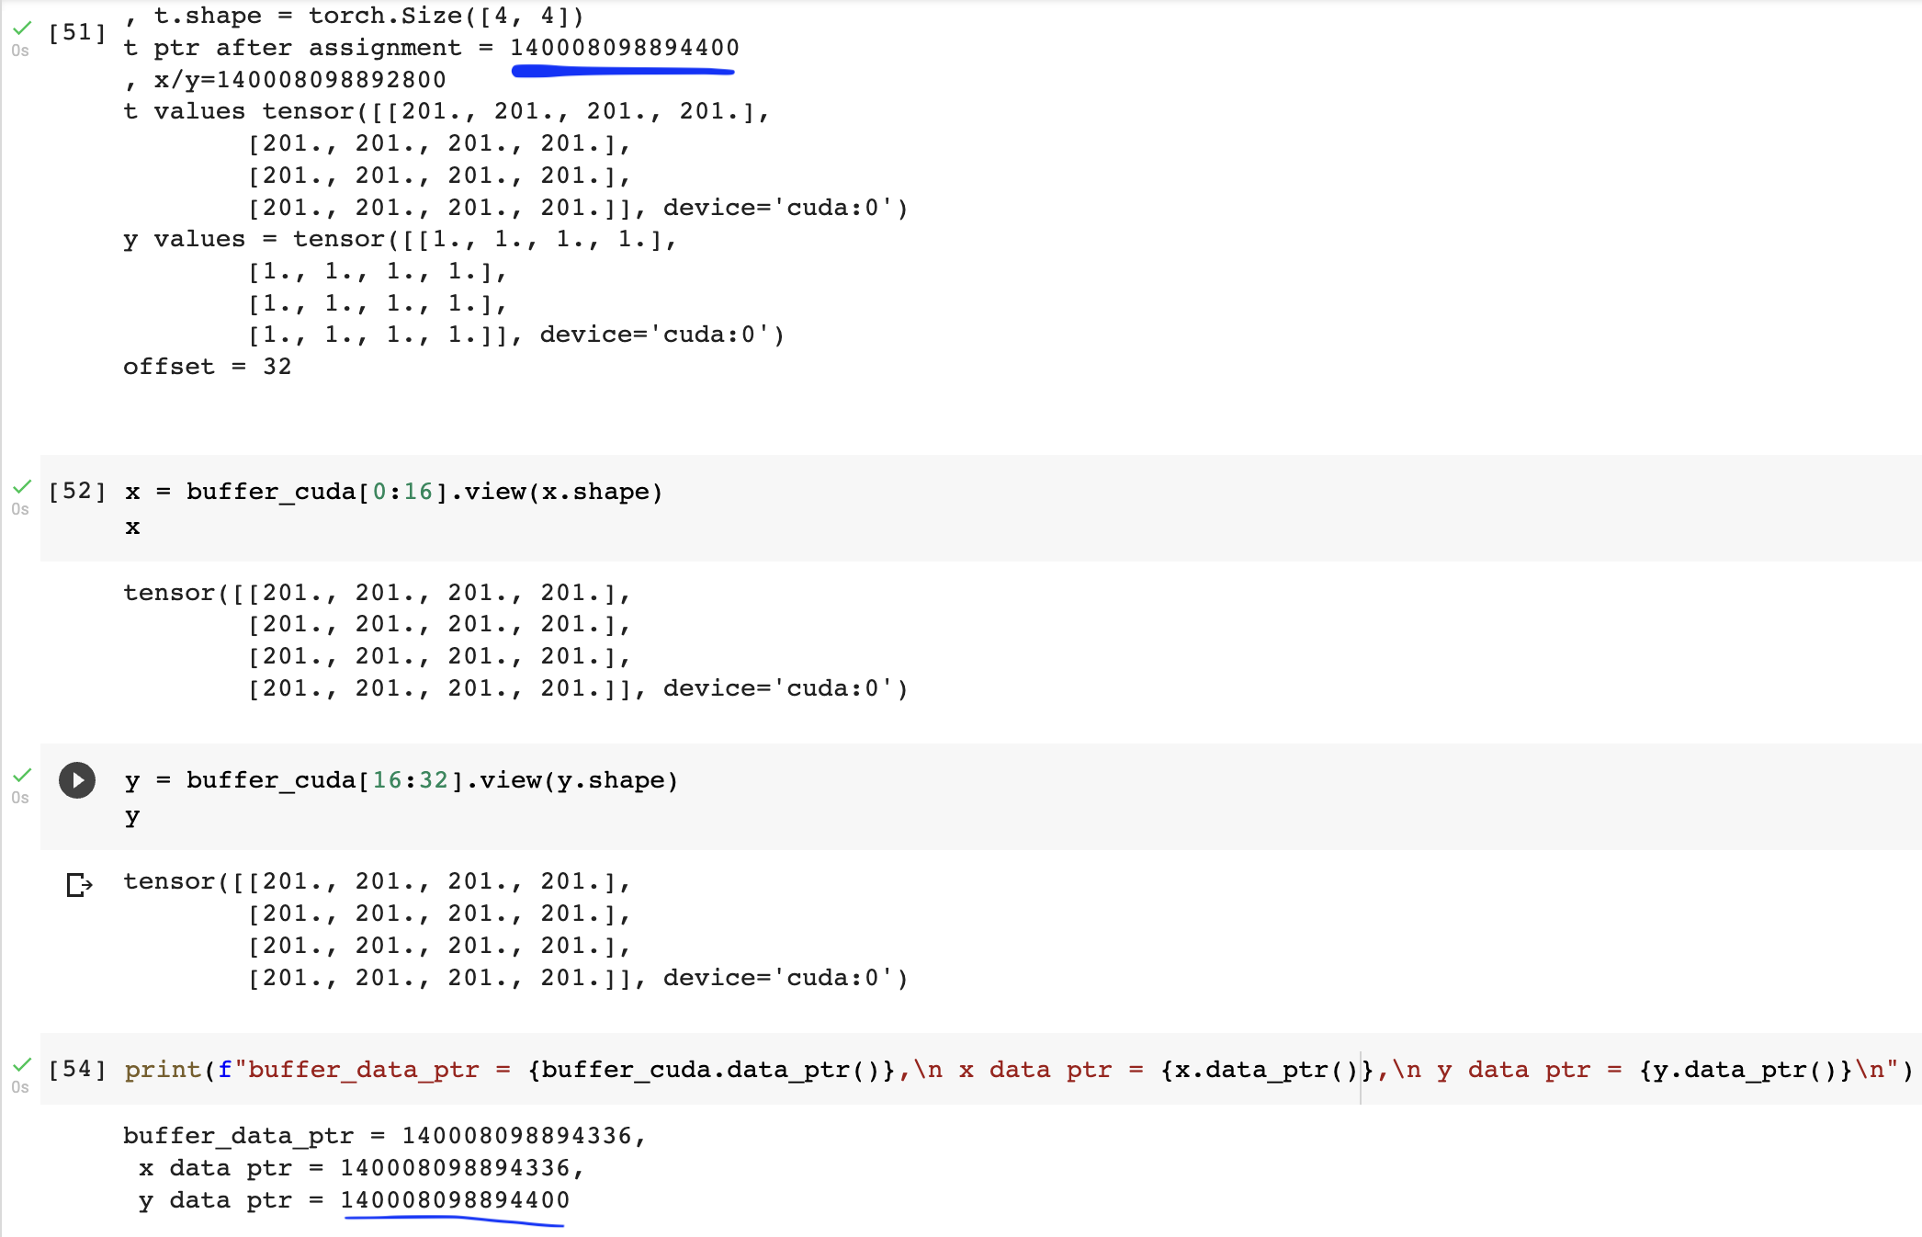
Task: Click the execution count bracket [54]
Action: coord(78,1069)
